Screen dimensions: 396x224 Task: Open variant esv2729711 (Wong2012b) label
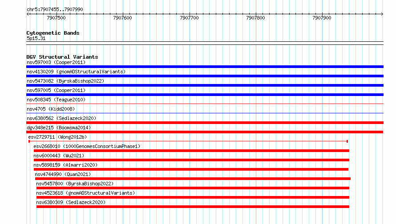coord(57,137)
